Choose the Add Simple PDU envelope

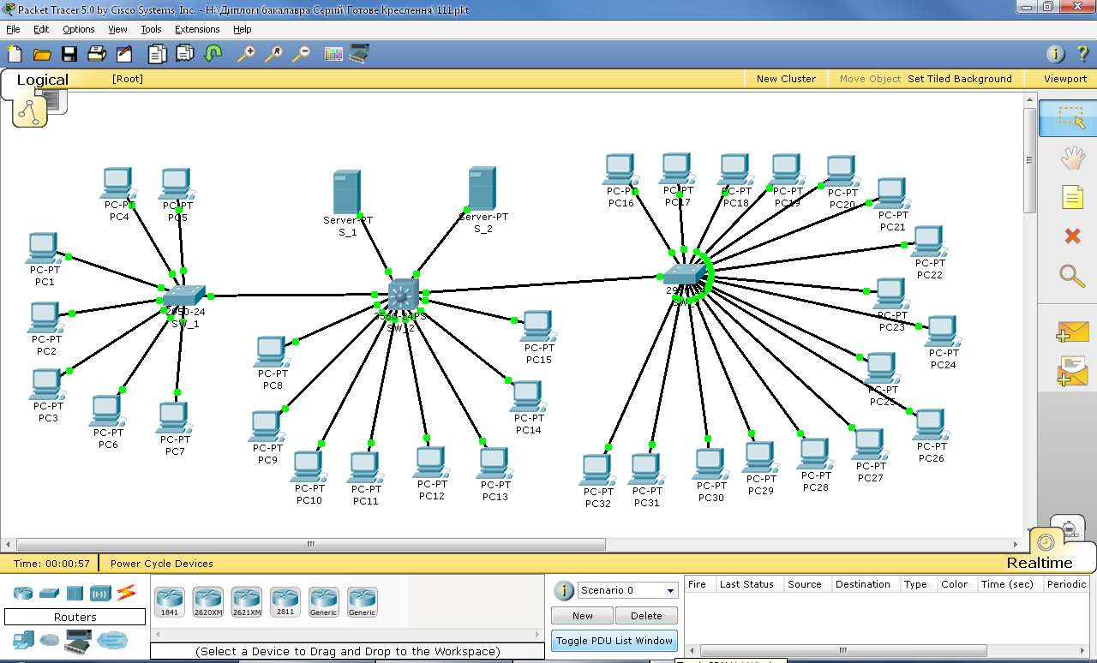1072,332
